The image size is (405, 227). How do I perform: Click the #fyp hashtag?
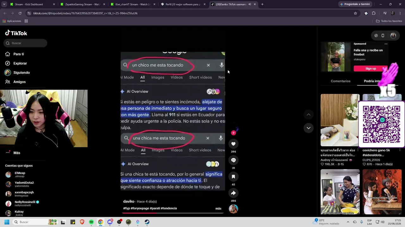click(x=127, y=208)
